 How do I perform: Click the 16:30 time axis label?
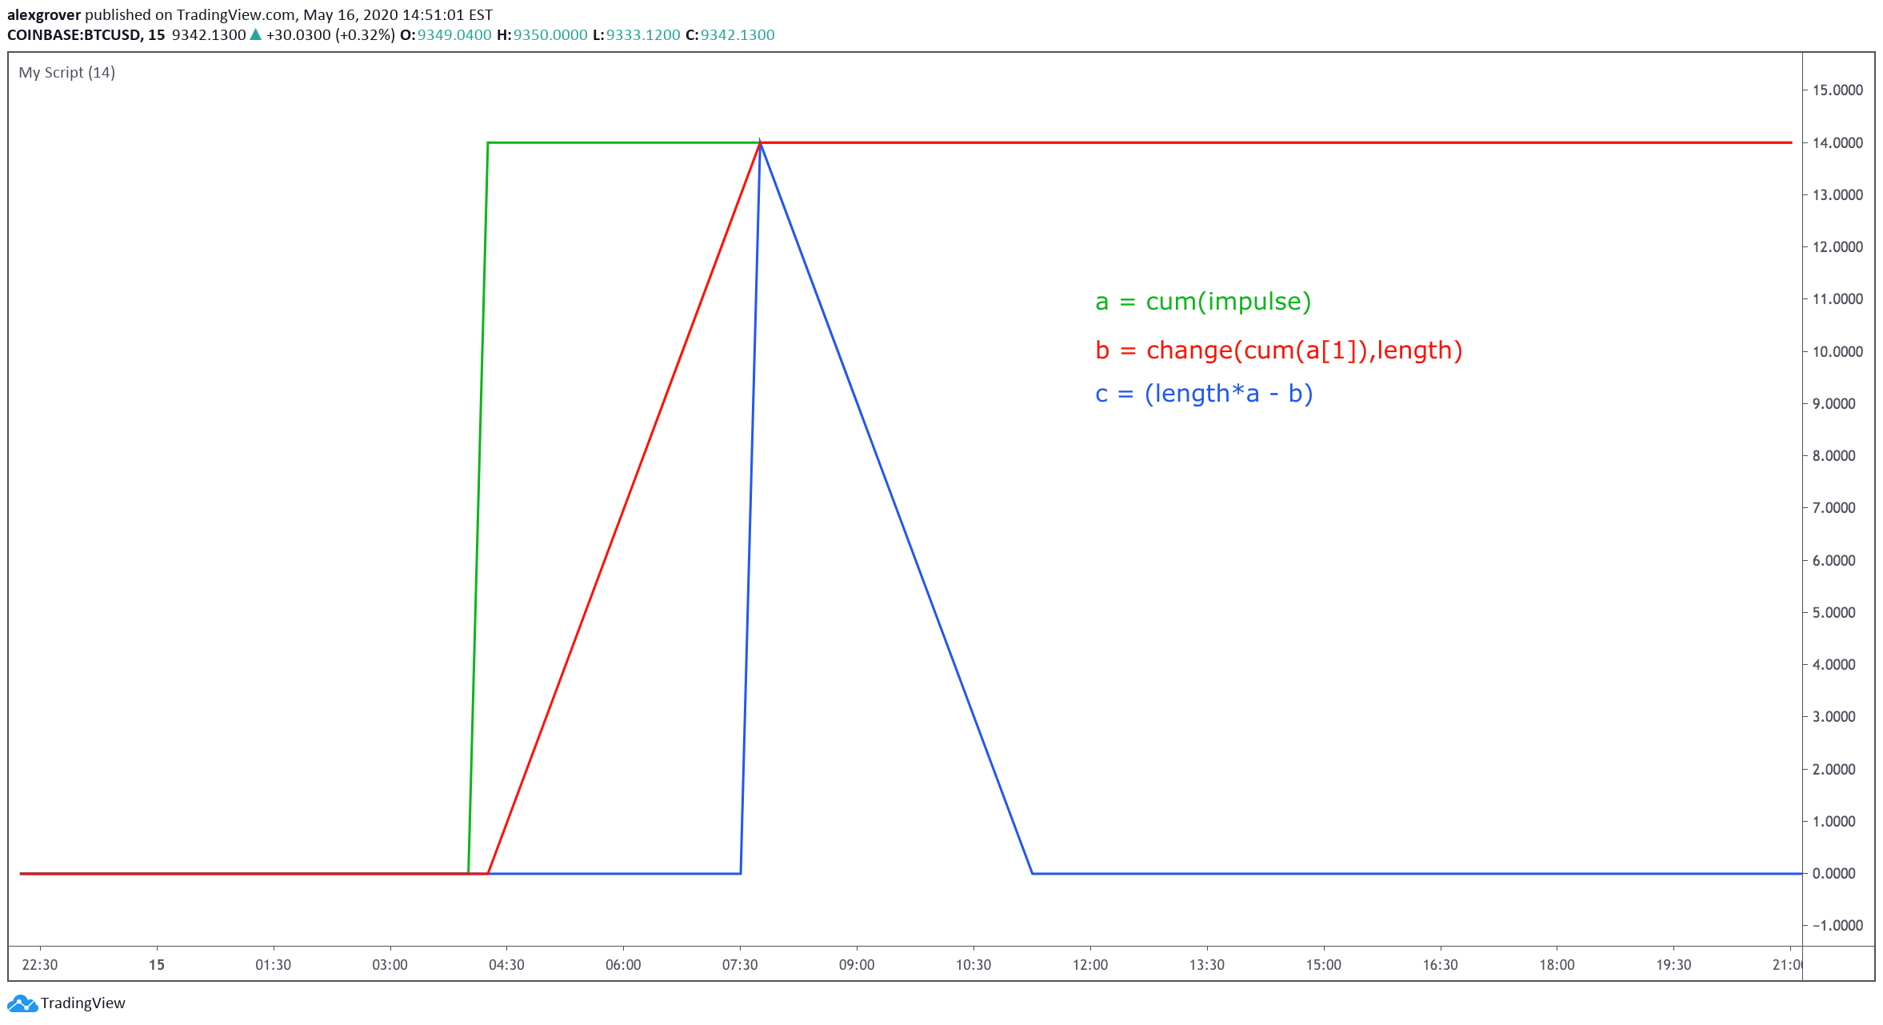click(1440, 965)
